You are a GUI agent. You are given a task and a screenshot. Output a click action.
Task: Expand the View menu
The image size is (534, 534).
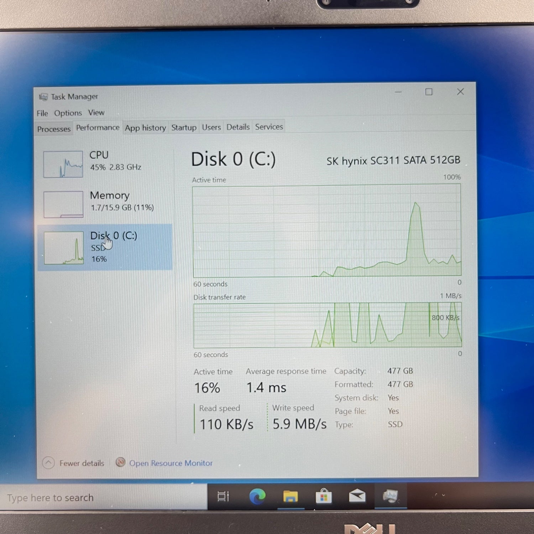(x=96, y=113)
